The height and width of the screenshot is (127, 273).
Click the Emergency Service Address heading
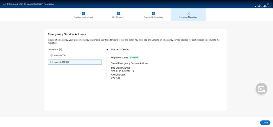[x=67, y=34]
